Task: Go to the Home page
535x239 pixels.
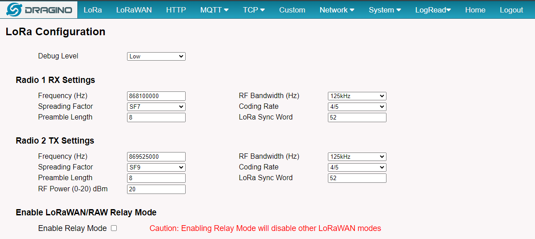Action: pos(476,10)
